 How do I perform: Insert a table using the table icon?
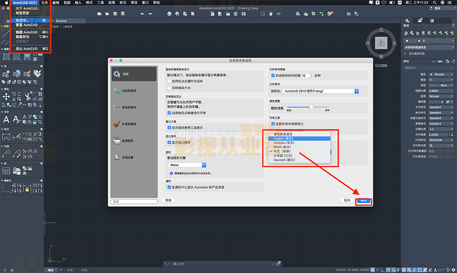point(6,171)
